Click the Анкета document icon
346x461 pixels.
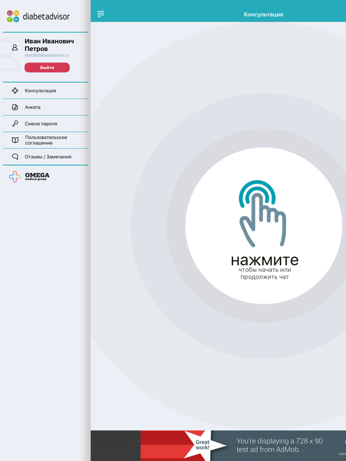tap(15, 107)
